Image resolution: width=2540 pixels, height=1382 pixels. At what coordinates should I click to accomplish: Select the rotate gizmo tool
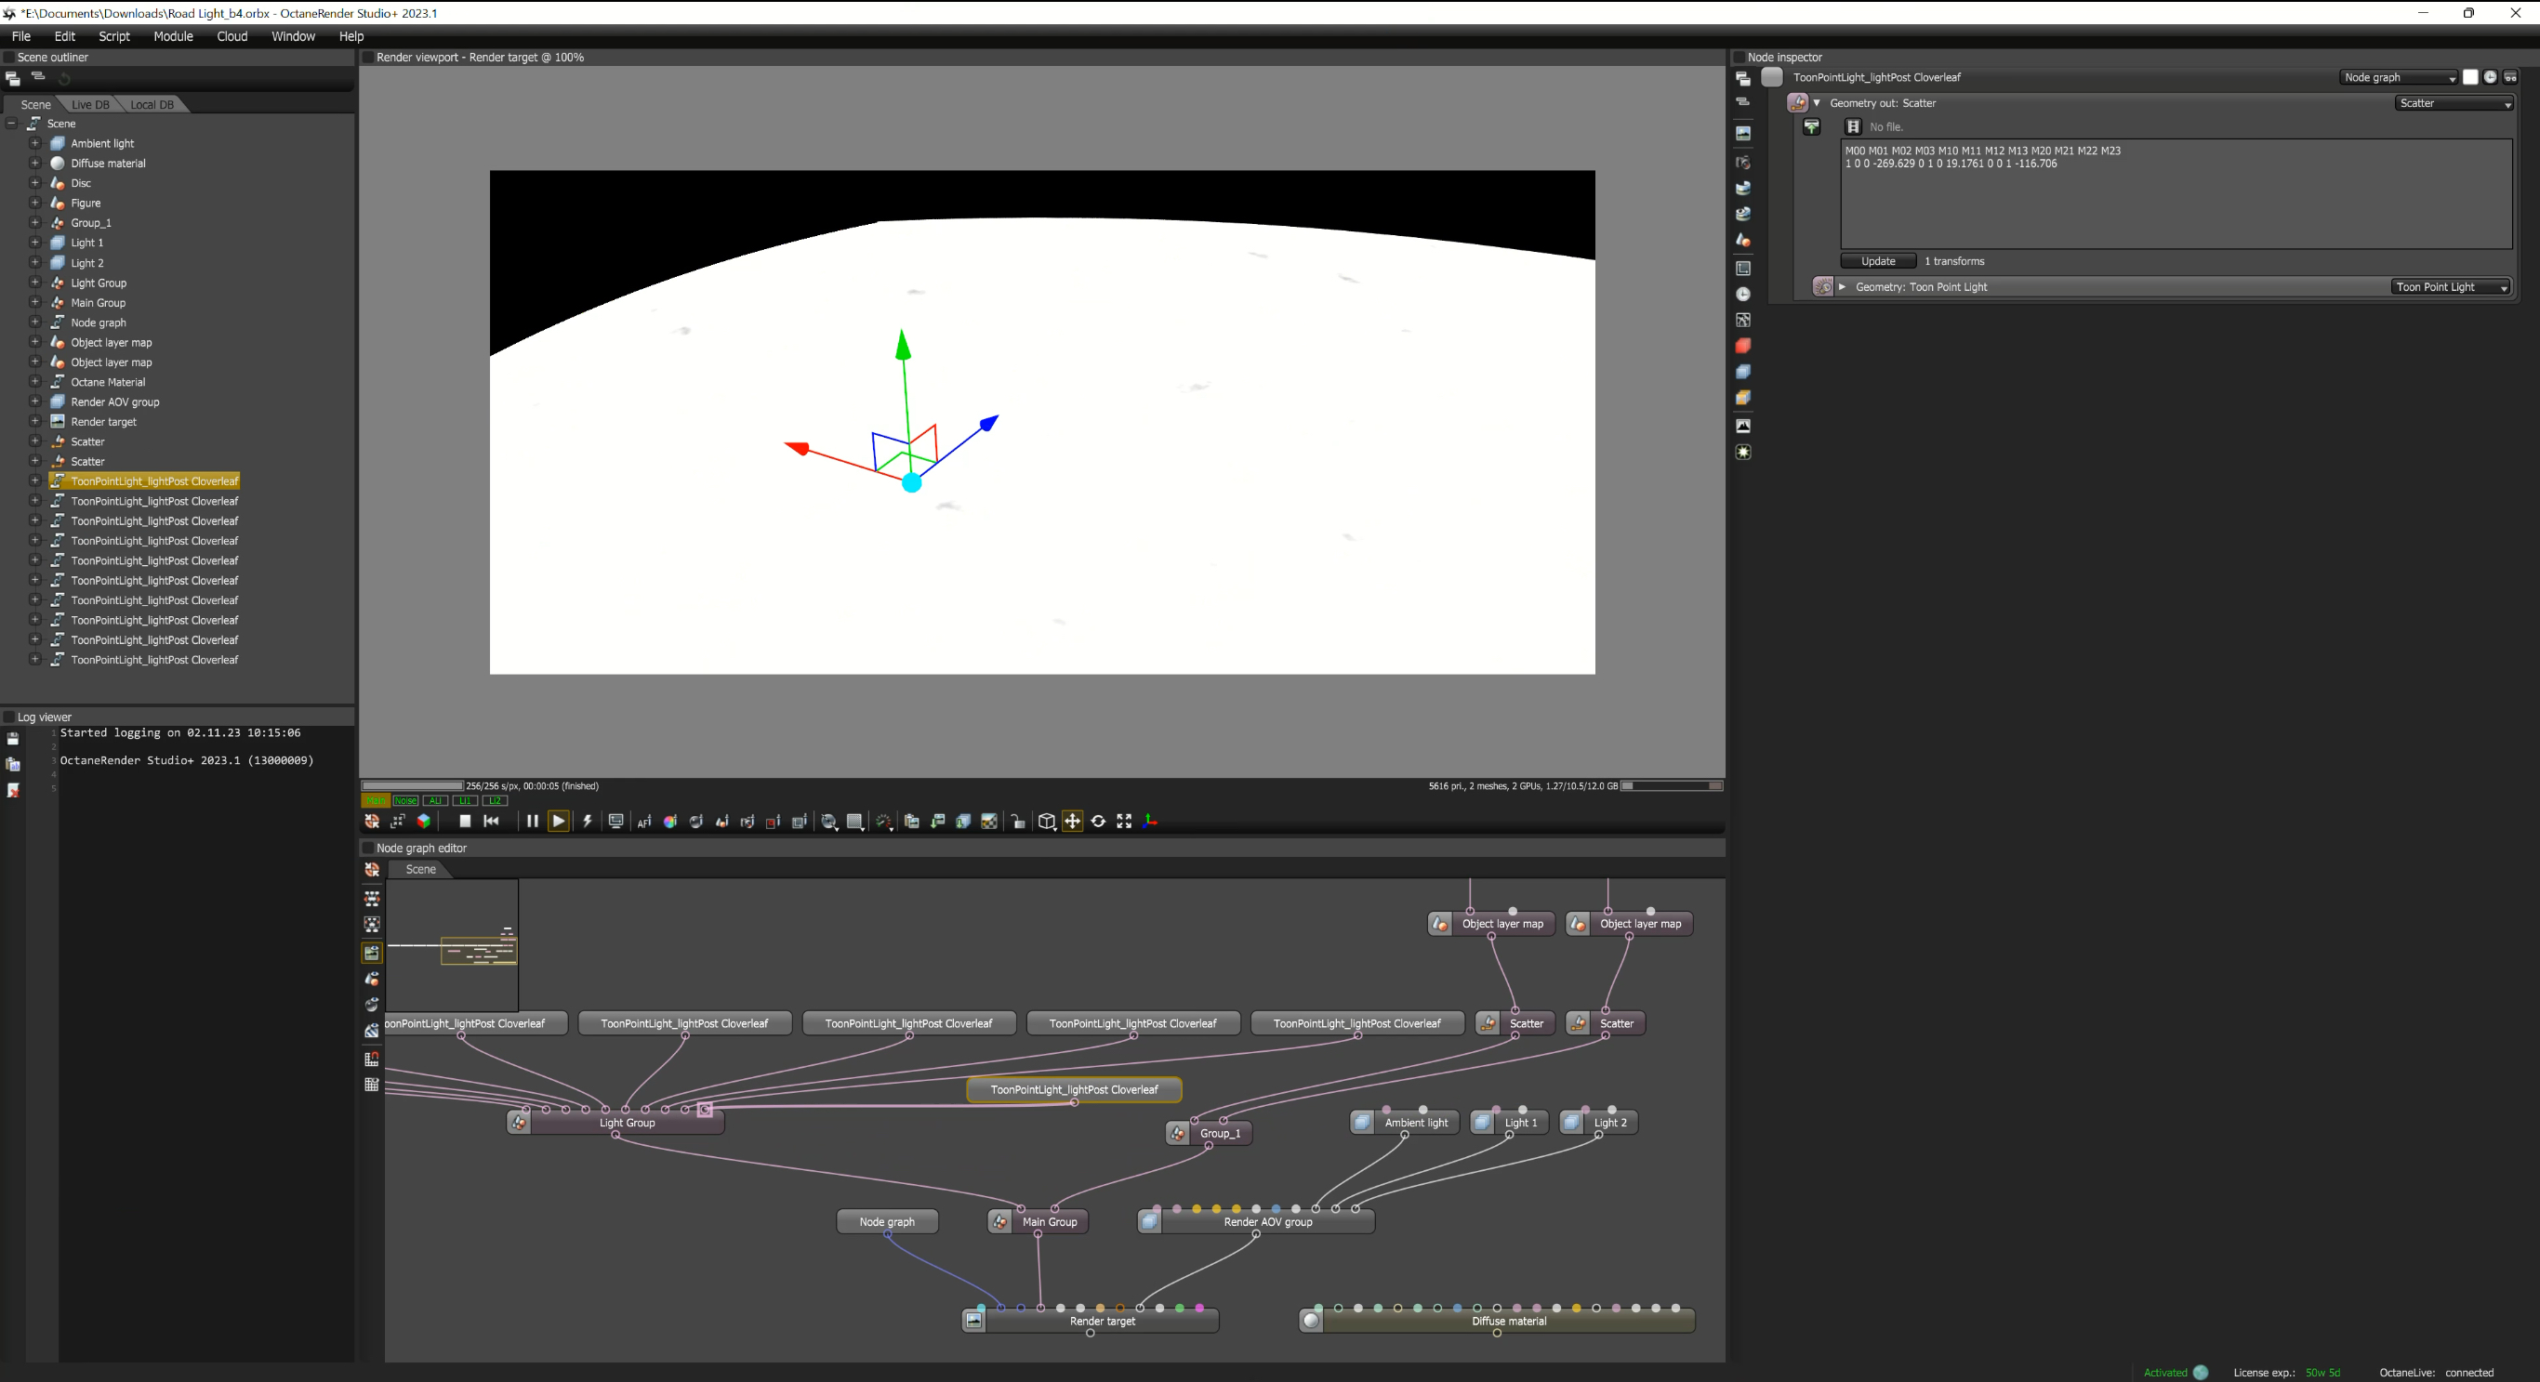tap(1097, 822)
